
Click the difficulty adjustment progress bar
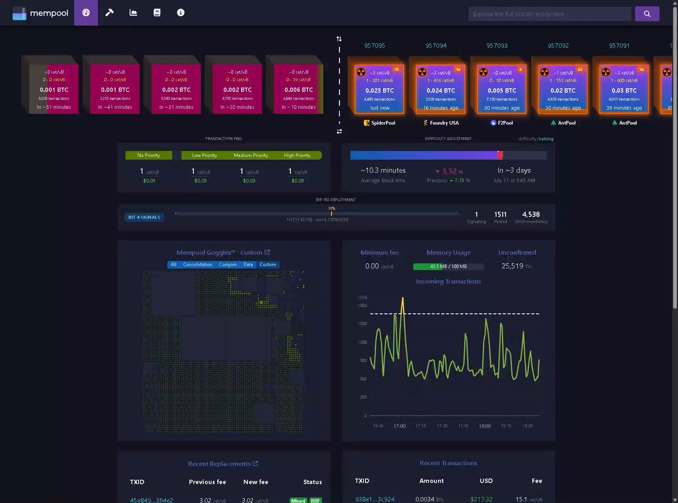(449, 155)
